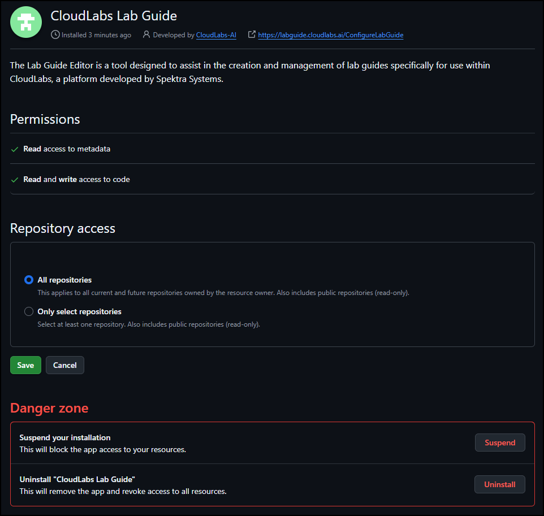Click the person icon next to Developed by
Viewport: 544px width, 516px height.
click(x=146, y=34)
